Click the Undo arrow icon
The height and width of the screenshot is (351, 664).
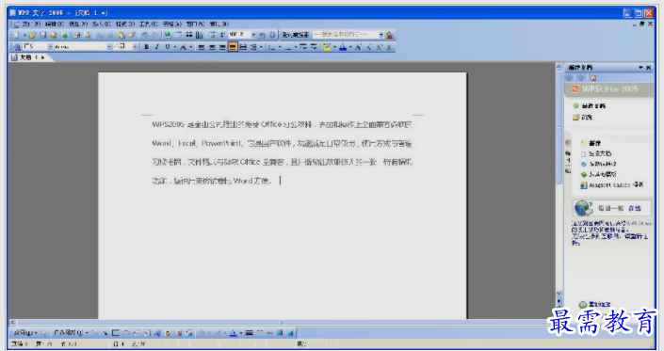point(144,35)
